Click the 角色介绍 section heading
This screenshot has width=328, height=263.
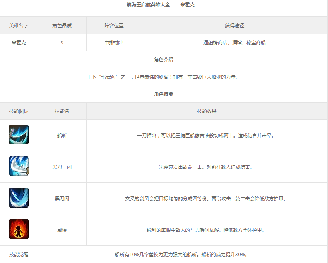[x=163, y=60]
